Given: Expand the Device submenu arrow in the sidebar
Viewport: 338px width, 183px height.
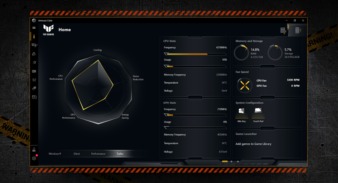Looking at the screenshot, I should pyautogui.click(x=37, y=45).
